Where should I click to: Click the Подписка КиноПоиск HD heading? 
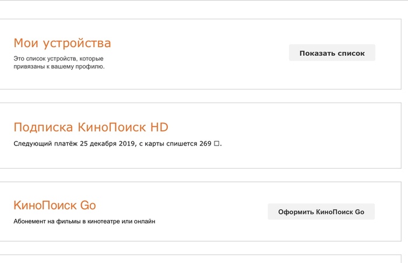coord(91,127)
